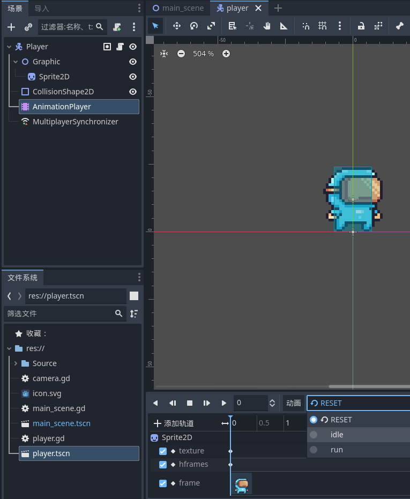Click the add new node plus icon
This screenshot has width=410, height=499.
pyautogui.click(x=11, y=27)
